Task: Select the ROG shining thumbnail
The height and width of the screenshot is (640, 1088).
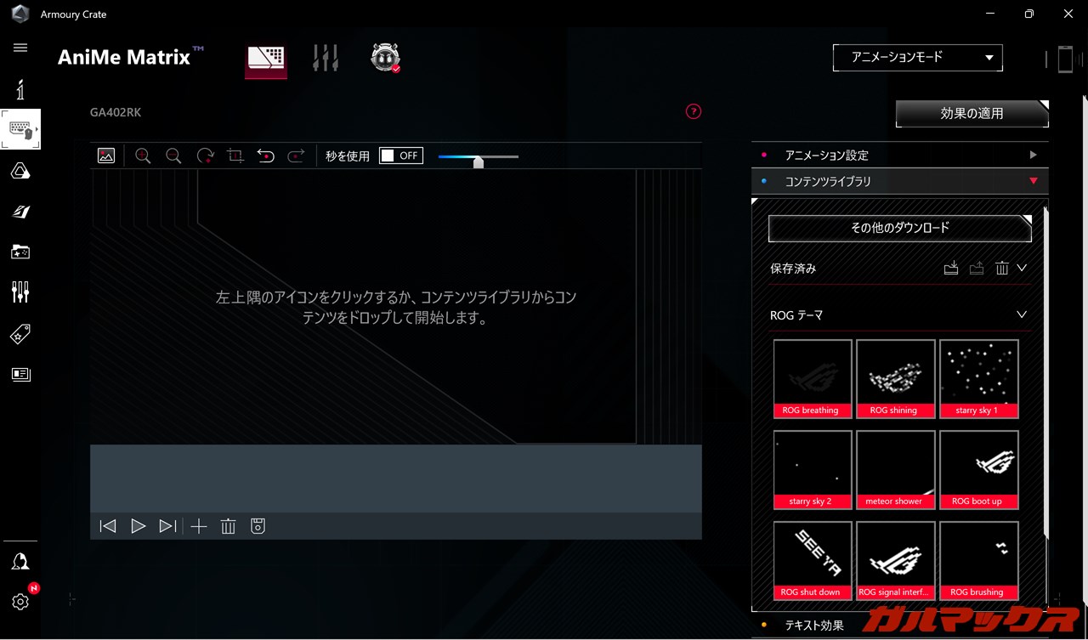Action: tap(895, 378)
